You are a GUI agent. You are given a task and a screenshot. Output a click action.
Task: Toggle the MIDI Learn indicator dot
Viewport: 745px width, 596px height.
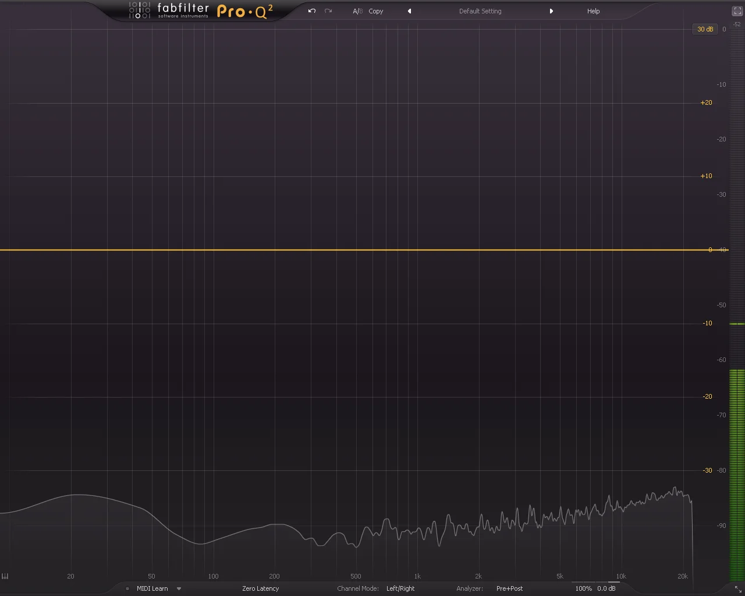(x=127, y=588)
